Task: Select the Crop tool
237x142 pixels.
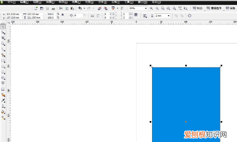Action: point(3,38)
